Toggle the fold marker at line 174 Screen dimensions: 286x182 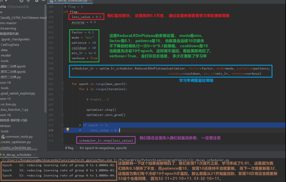[x=63, y=141]
